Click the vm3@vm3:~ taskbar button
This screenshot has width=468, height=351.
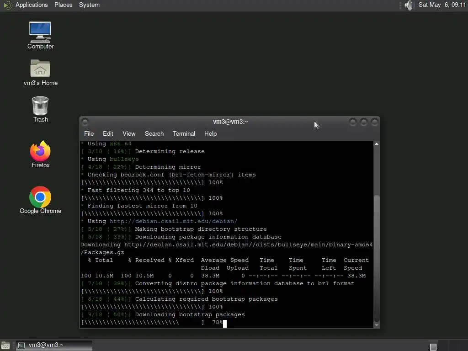click(54, 346)
